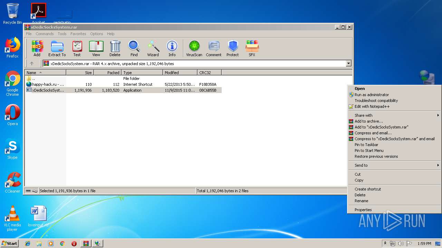
Task: Click the SFX toolbar icon
Action: point(252,48)
